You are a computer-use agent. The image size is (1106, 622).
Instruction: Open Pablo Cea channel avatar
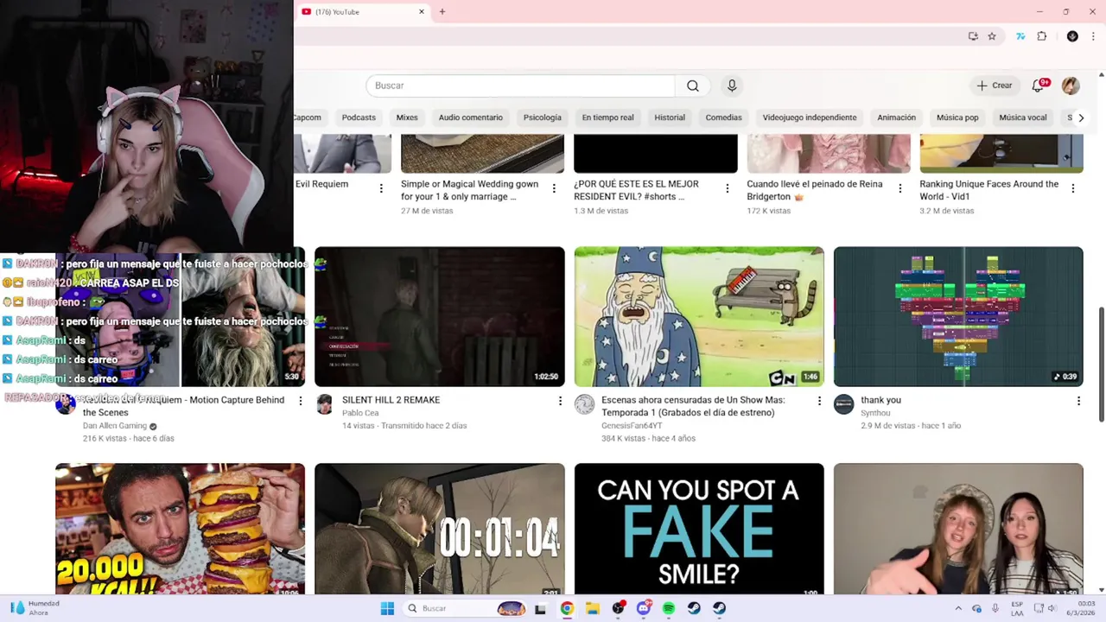(x=325, y=404)
